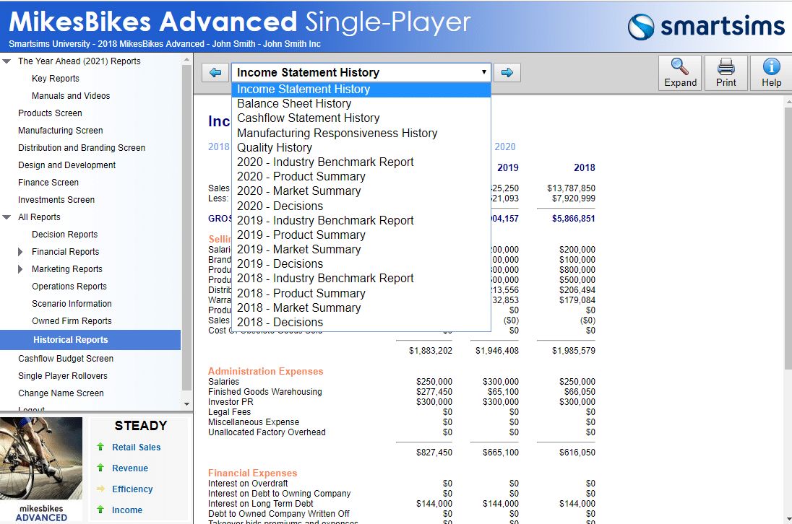792x524 pixels.
Task: Click the yellow arrow beside Efficiency
Action: coord(100,489)
